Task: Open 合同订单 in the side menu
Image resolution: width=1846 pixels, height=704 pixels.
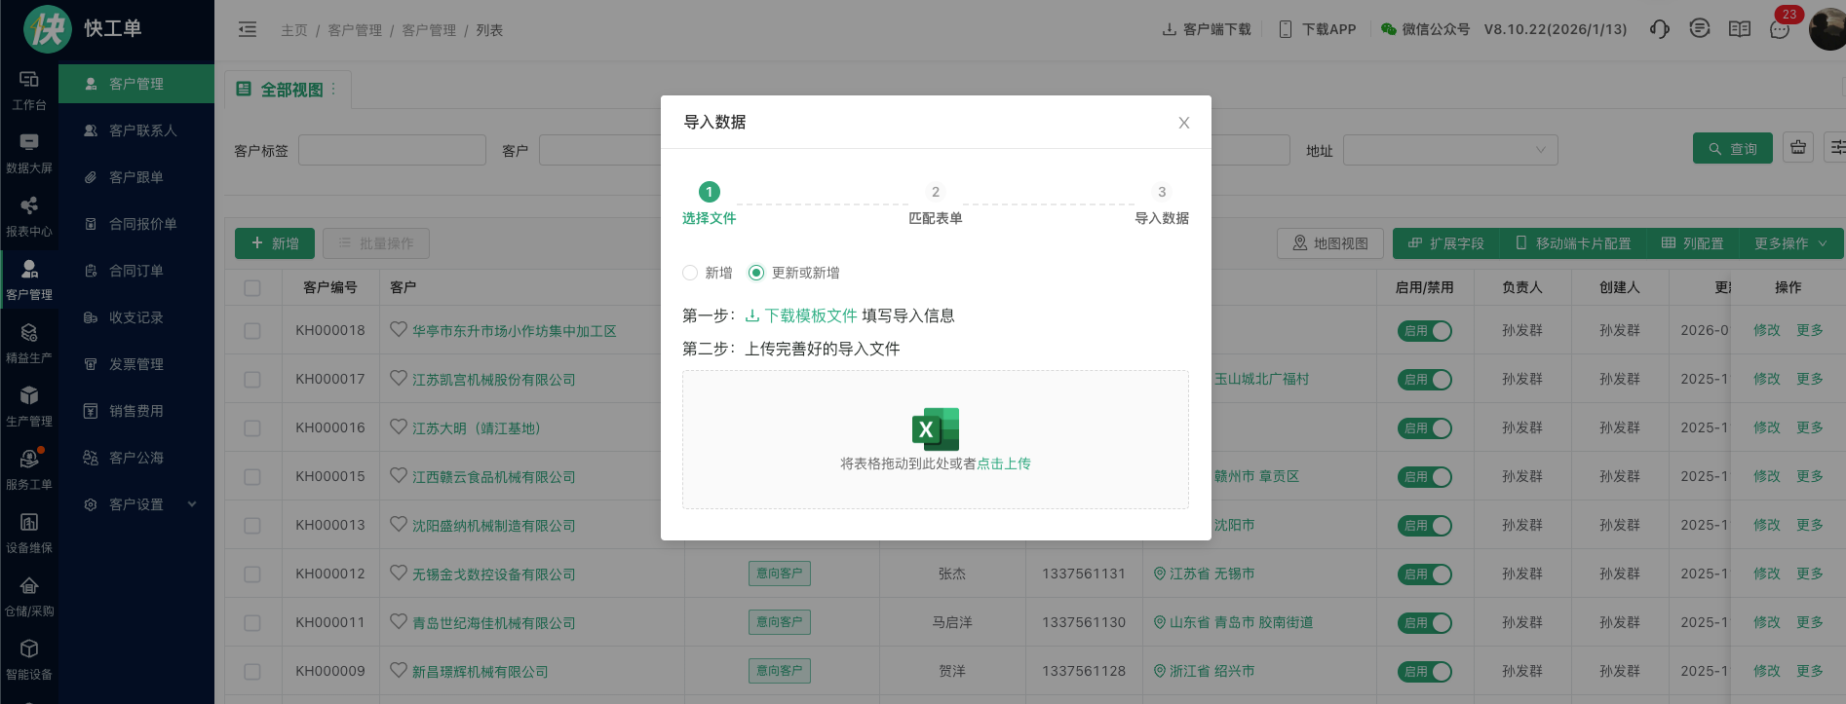Action: tap(136, 271)
